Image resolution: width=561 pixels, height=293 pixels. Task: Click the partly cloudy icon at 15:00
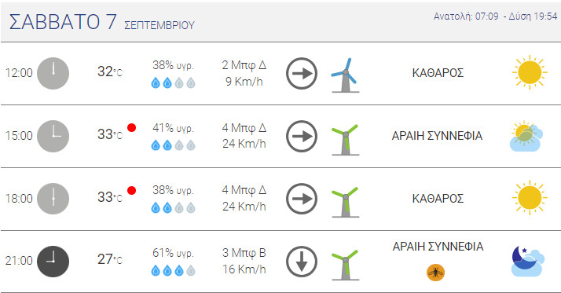(526, 136)
